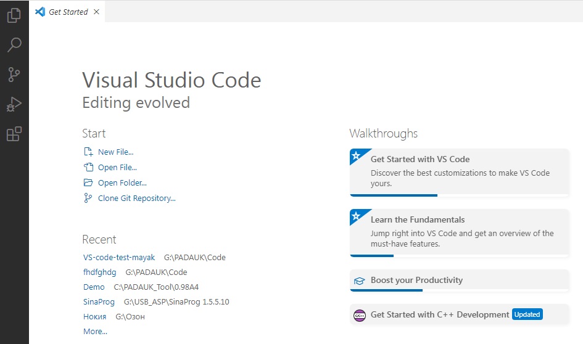This screenshot has height=344, width=583.
Task: Open recent folder SinaProg
Action: pos(99,301)
